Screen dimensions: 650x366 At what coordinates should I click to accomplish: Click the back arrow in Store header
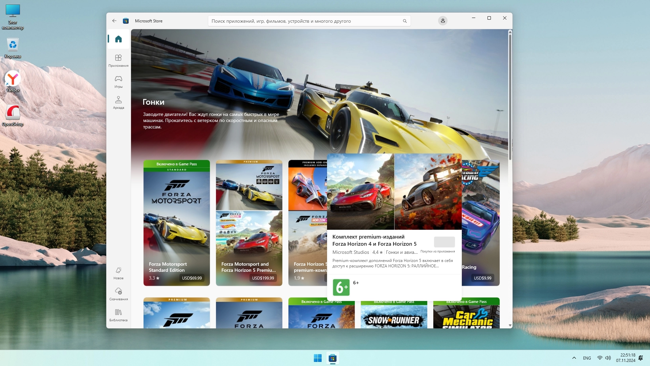coord(114,21)
